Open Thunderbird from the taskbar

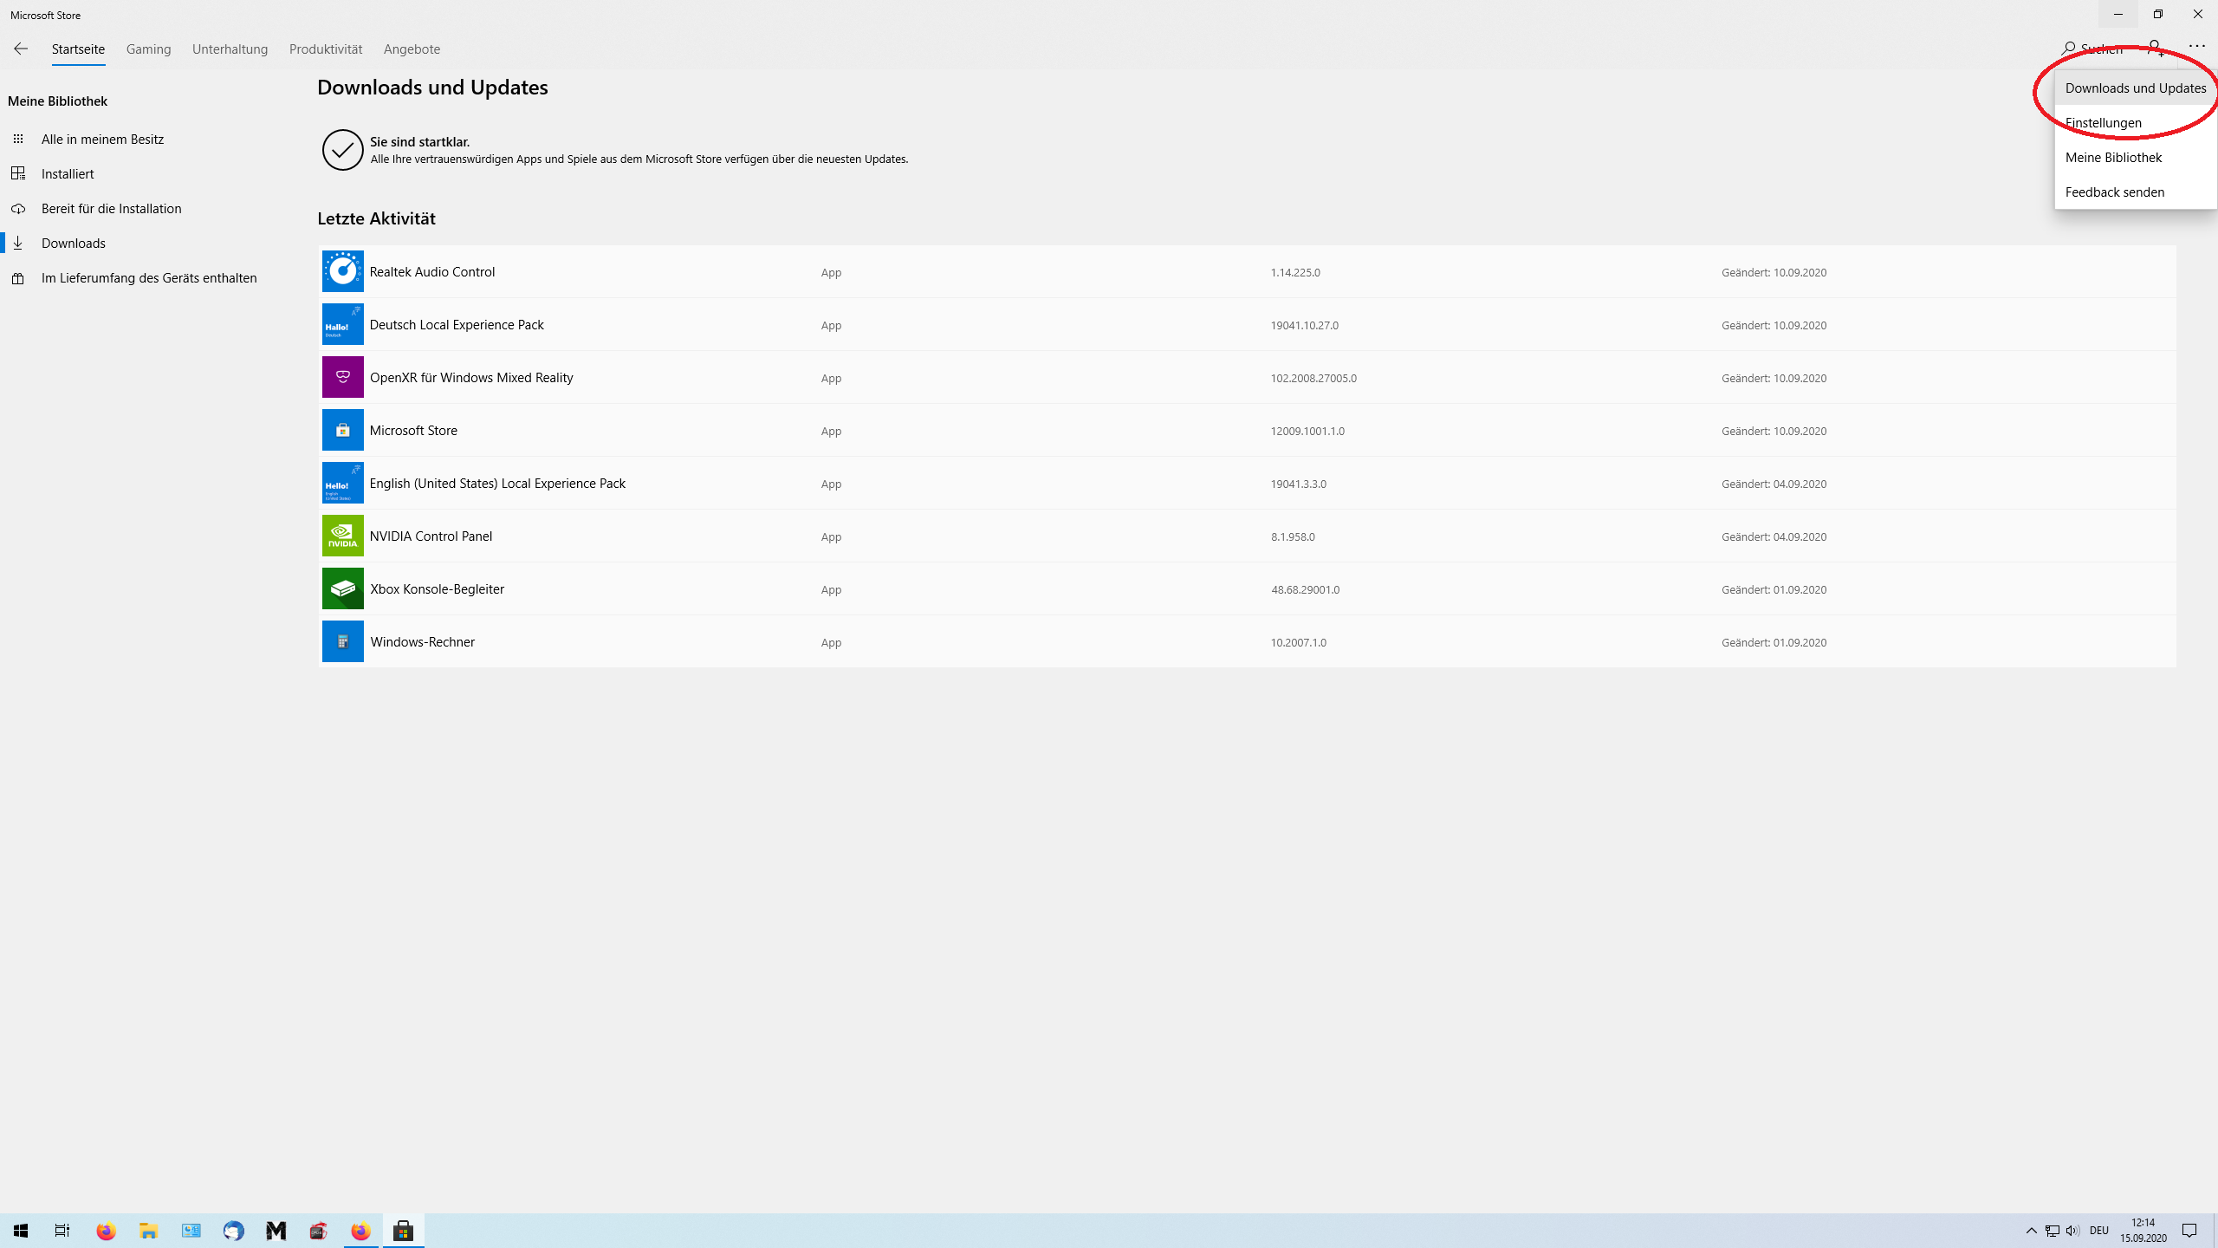(x=234, y=1231)
